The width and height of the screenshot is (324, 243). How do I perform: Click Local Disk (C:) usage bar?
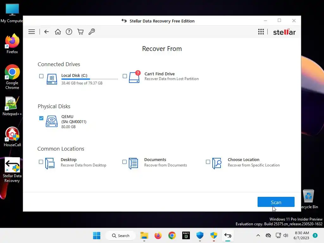click(90, 79)
